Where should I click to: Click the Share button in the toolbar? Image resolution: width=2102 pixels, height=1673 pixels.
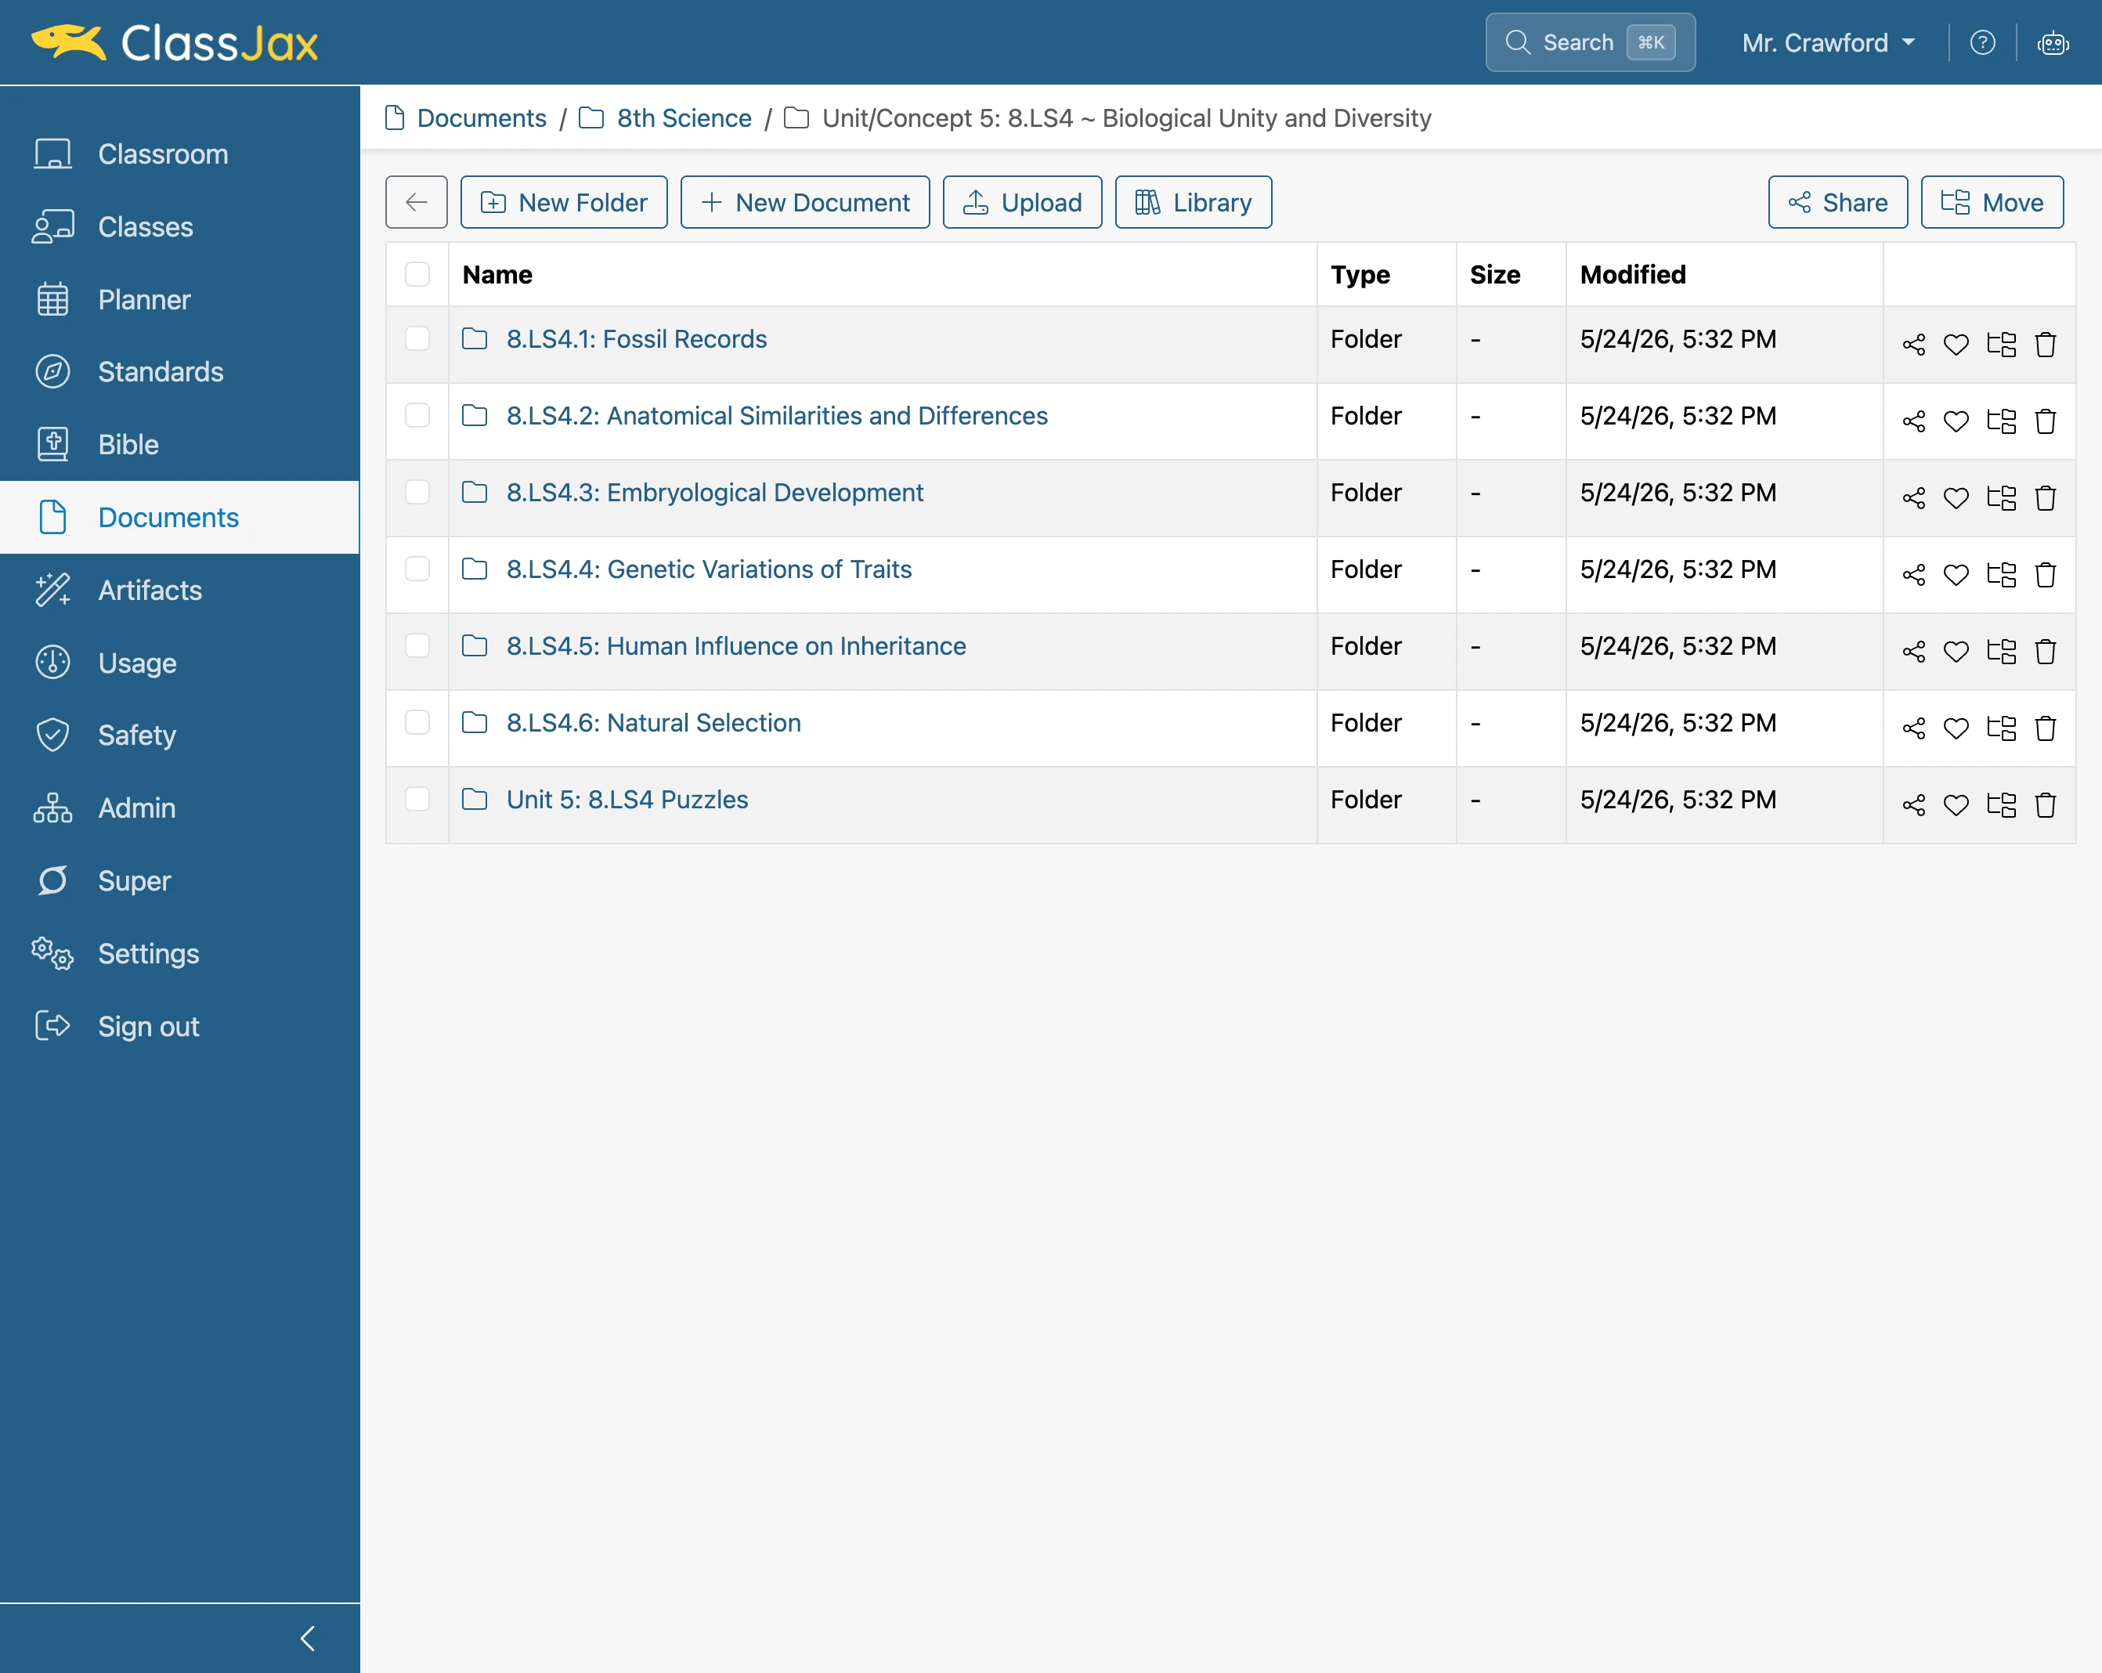point(1838,202)
